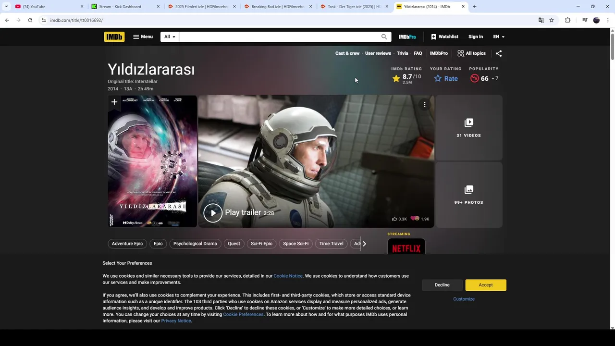The width and height of the screenshot is (615, 346).
Task: Go back in the browser
Action: tap(7, 20)
